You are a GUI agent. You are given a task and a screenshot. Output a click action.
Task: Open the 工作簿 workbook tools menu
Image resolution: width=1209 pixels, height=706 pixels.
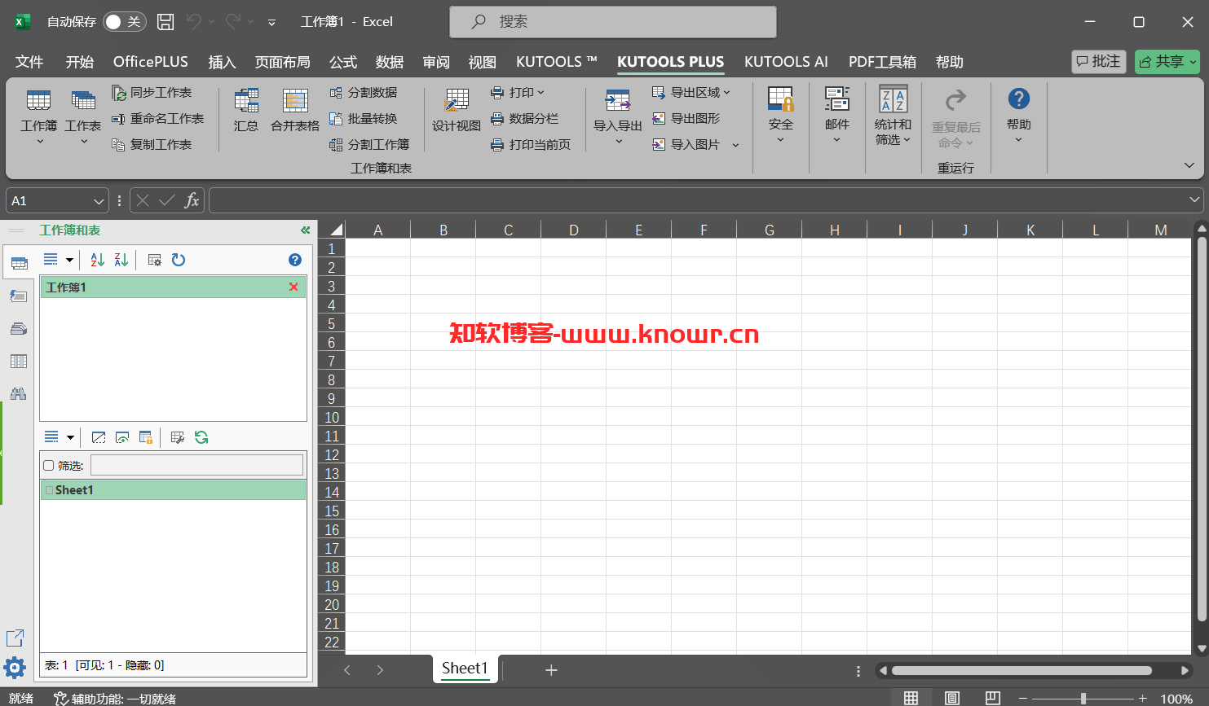pyautogui.click(x=39, y=117)
